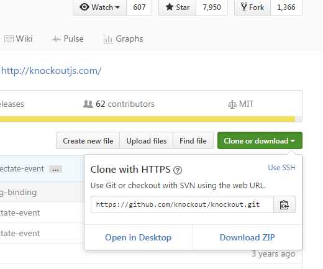The image size is (323, 269).
Task: Click the contributors people icon
Action: [88, 104]
